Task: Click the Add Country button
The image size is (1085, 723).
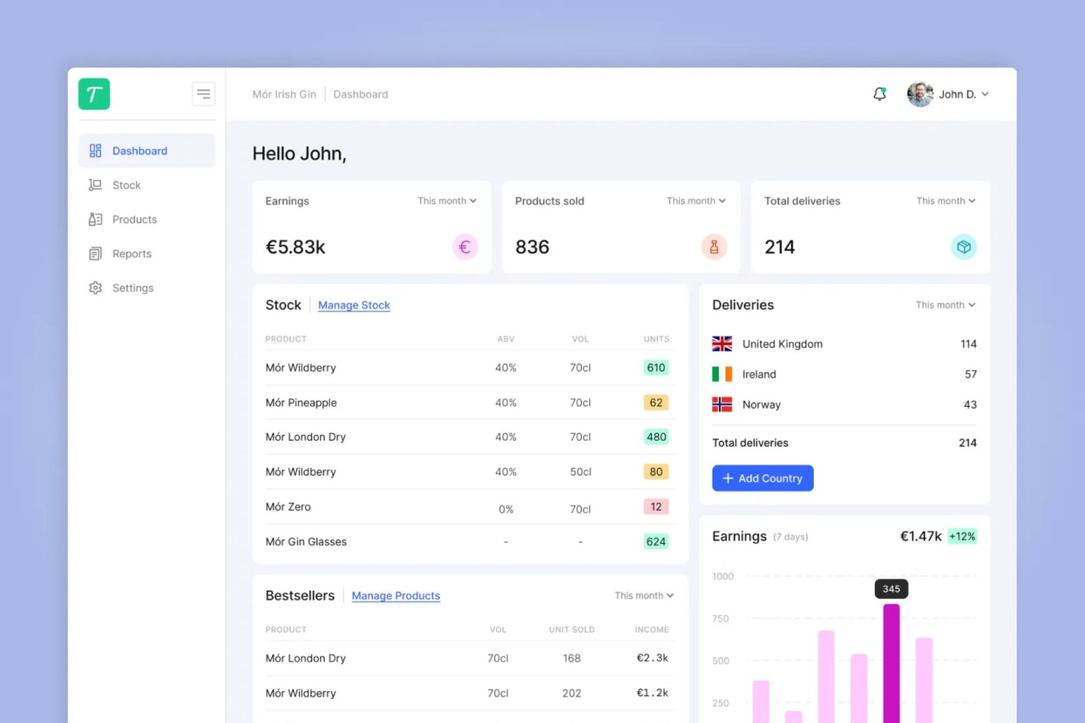Action: (x=763, y=478)
